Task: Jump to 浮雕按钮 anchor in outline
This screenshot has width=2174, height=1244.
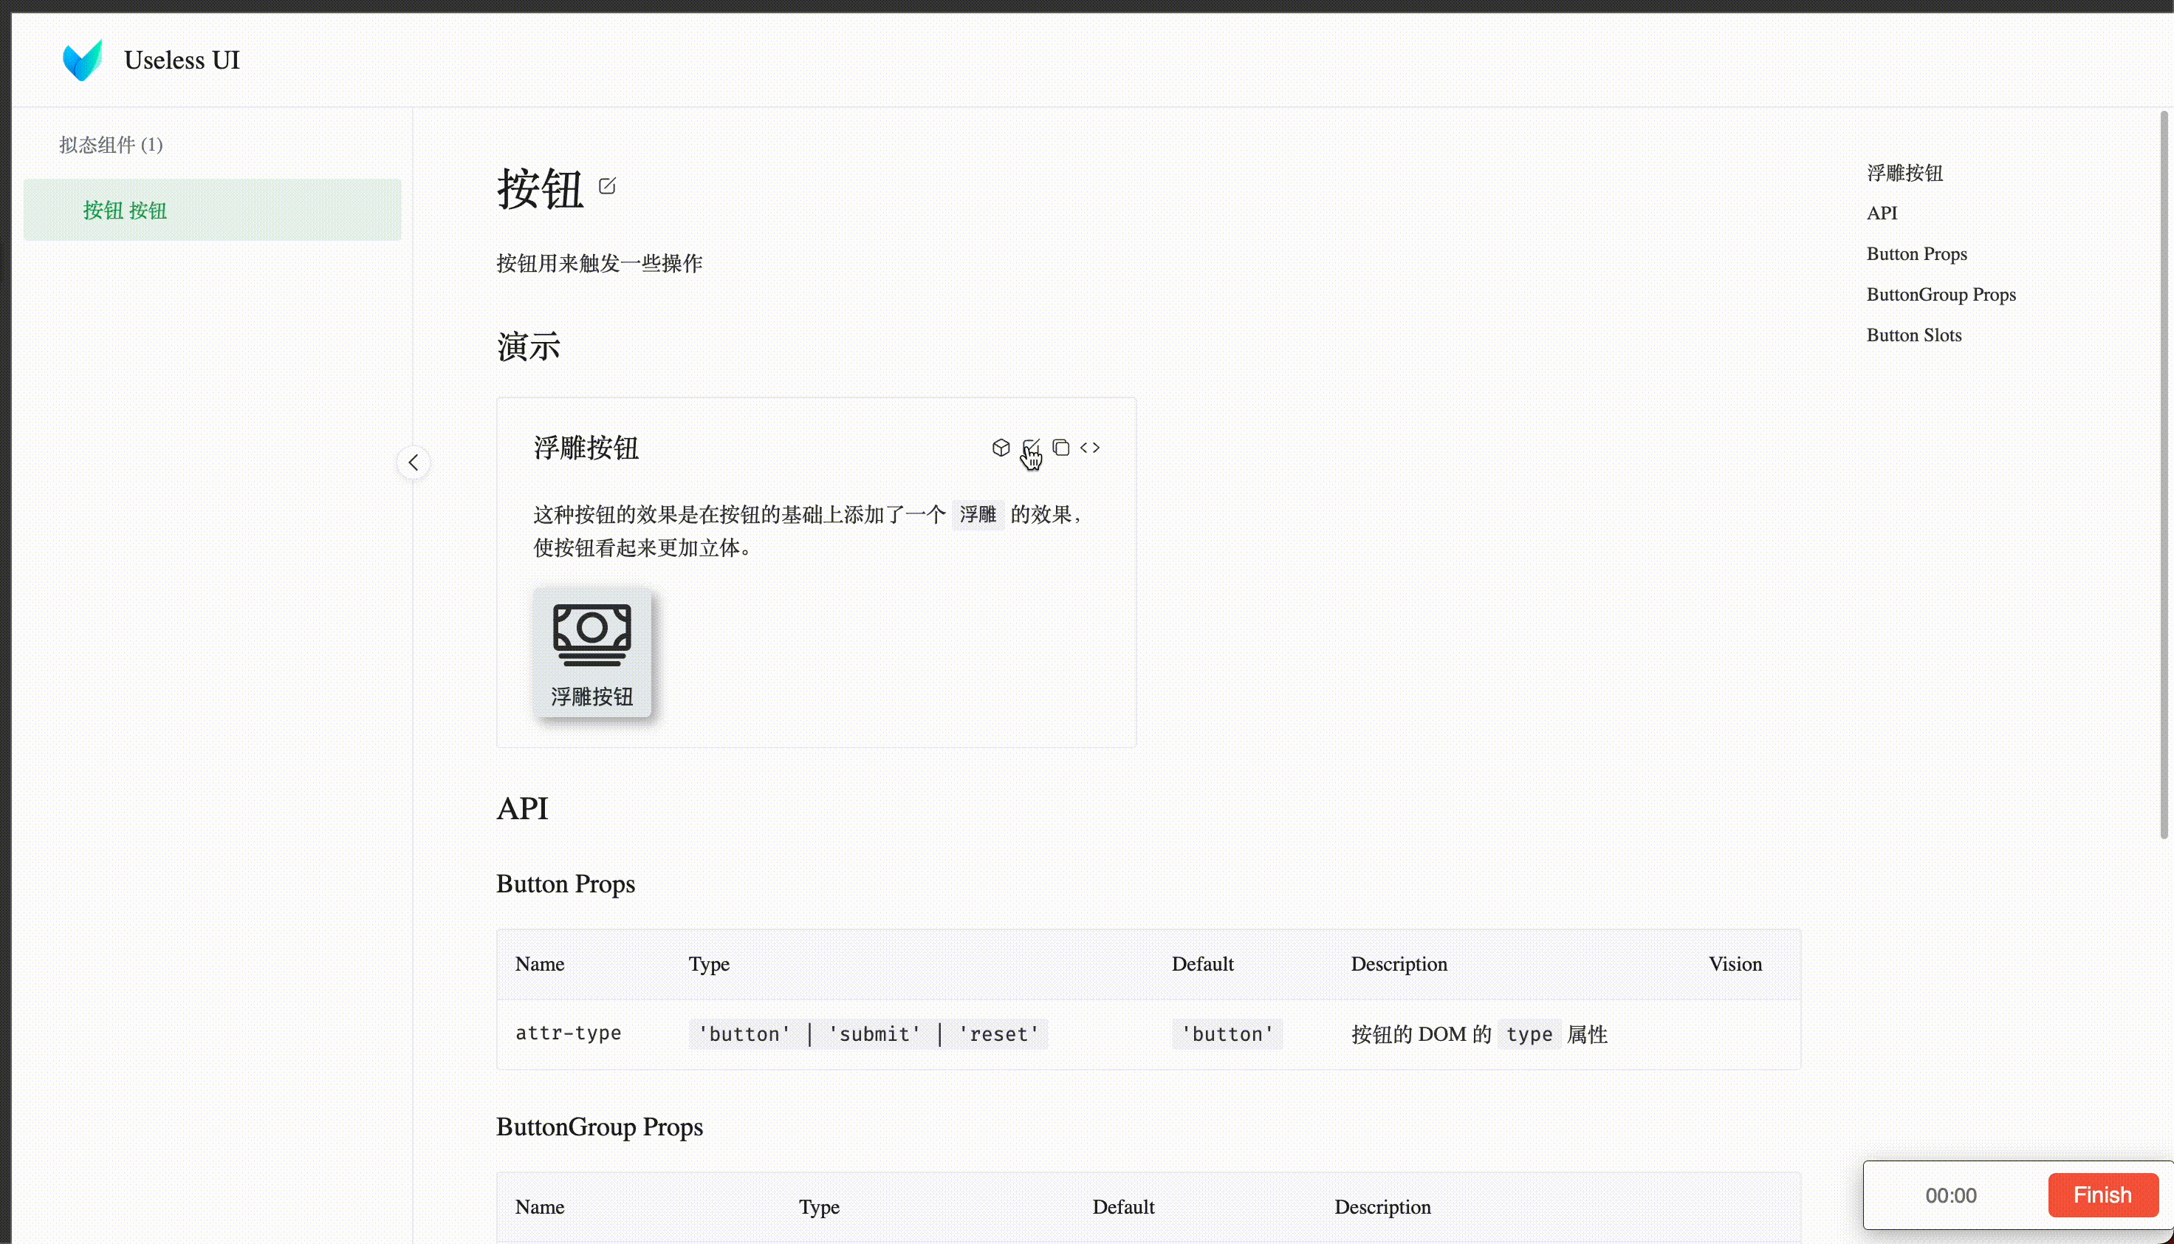Action: 1904,173
